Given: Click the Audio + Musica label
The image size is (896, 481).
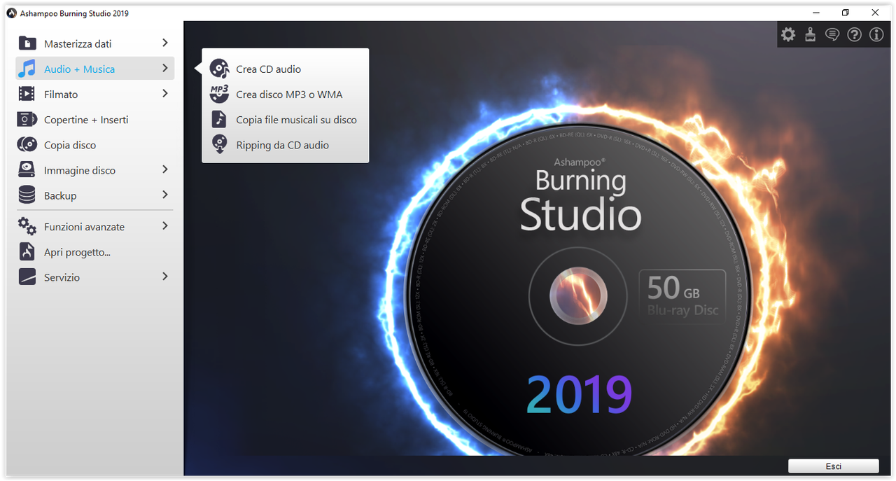Looking at the screenshot, I should [79, 69].
